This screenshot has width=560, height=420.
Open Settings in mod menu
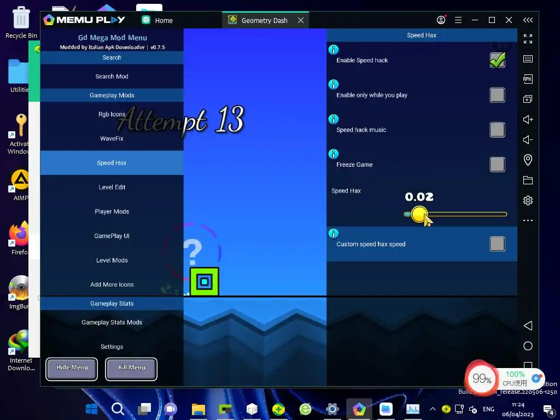click(112, 346)
